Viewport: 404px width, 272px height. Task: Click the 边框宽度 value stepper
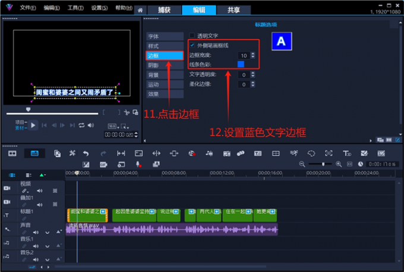pyautogui.click(x=252, y=55)
